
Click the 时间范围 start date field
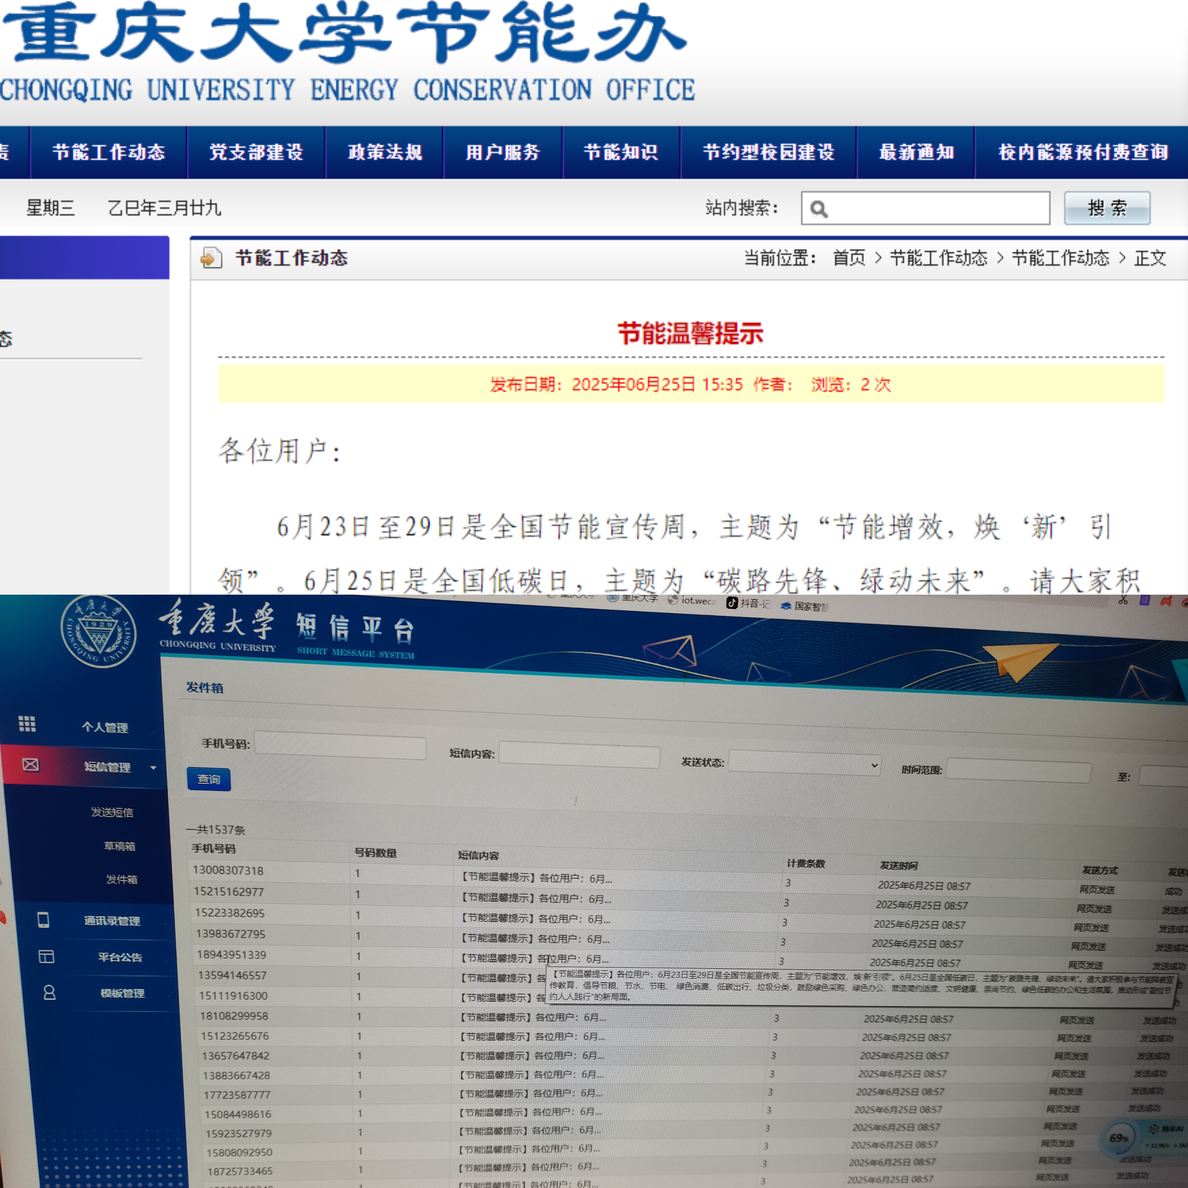pyautogui.click(x=1019, y=770)
